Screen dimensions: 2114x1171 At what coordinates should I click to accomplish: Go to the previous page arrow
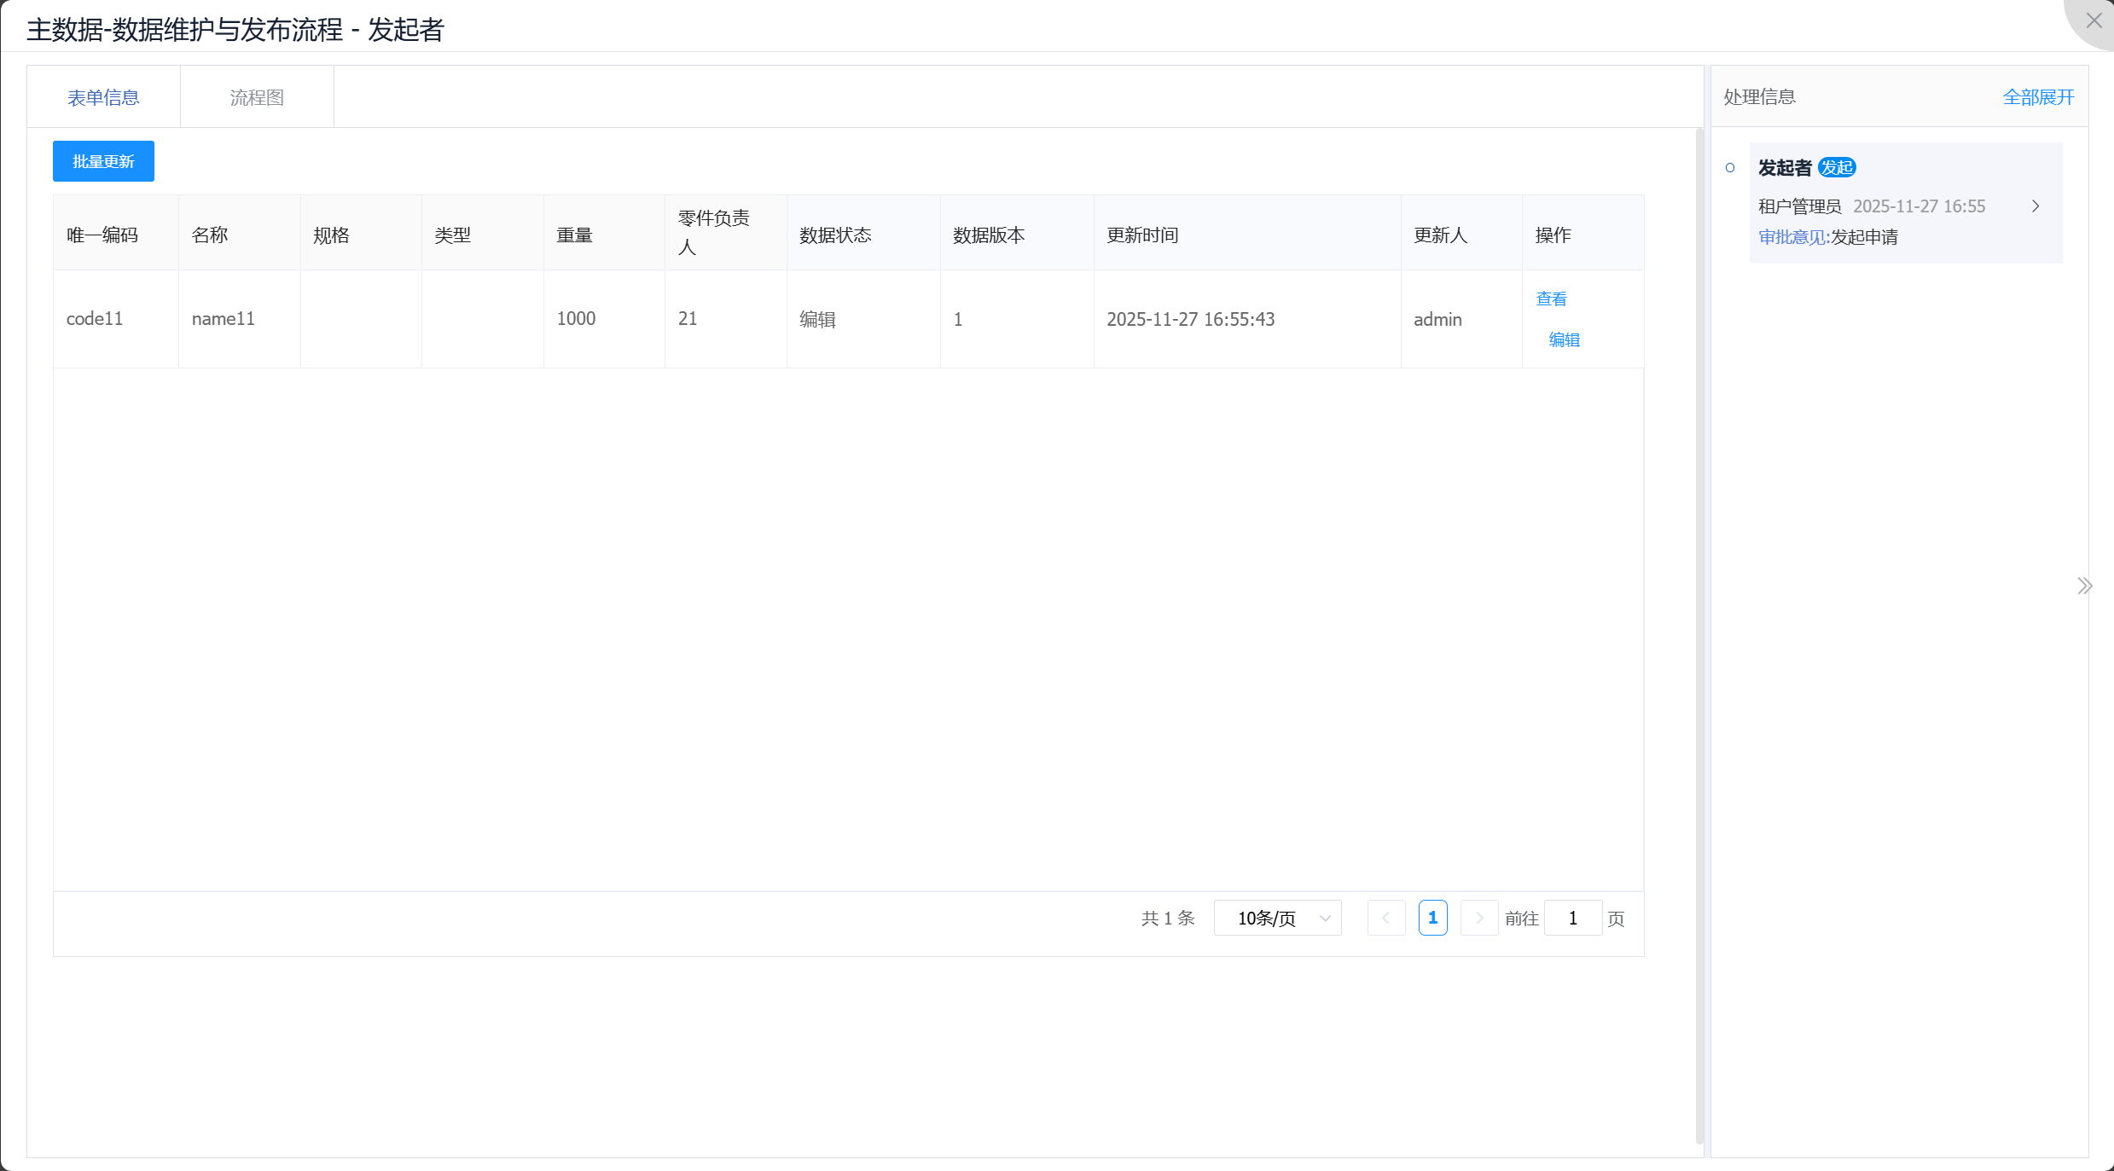[x=1385, y=919]
